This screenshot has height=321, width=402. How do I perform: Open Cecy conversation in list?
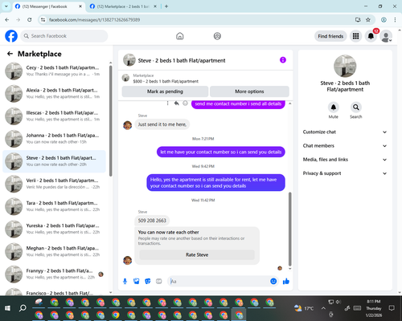pyautogui.click(x=55, y=71)
